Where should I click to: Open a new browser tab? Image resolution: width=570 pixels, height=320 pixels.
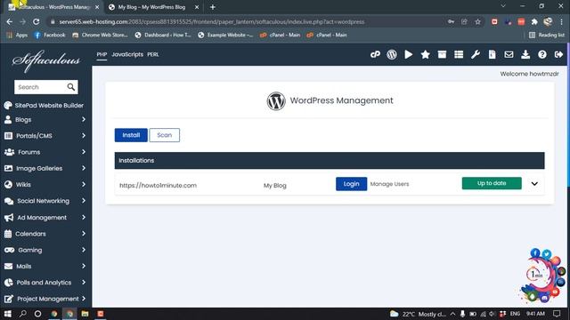click(x=213, y=7)
